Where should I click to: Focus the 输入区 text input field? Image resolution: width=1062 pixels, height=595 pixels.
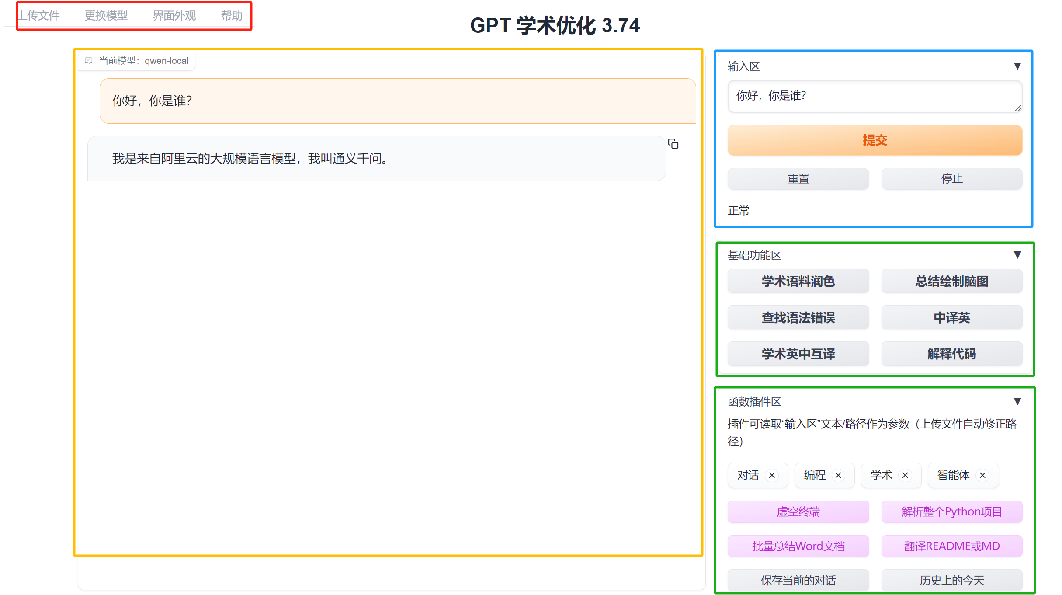[874, 96]
